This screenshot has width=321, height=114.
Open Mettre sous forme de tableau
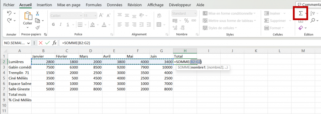229,20
